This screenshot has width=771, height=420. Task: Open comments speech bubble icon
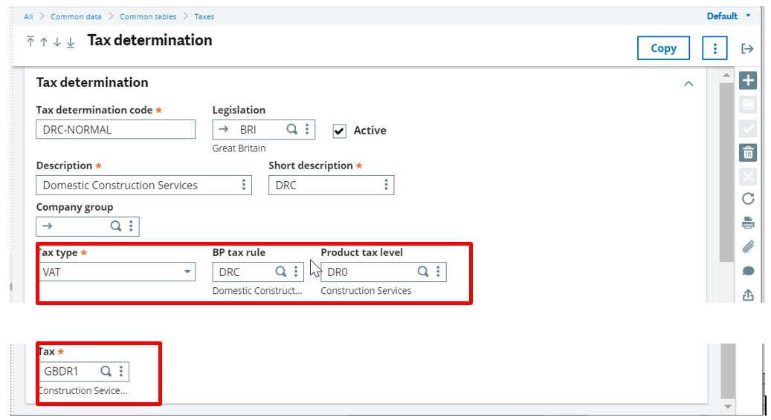[x=748, y=271]
